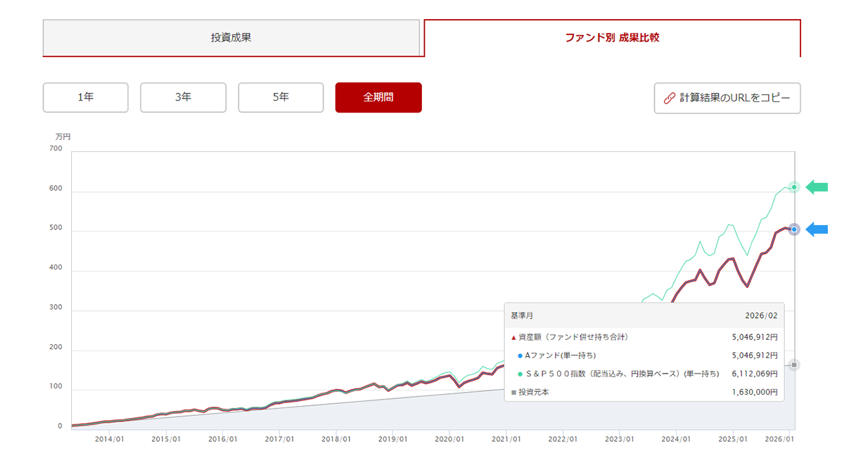
Task: Click the green arrow right of the chart
Action: 817,187
